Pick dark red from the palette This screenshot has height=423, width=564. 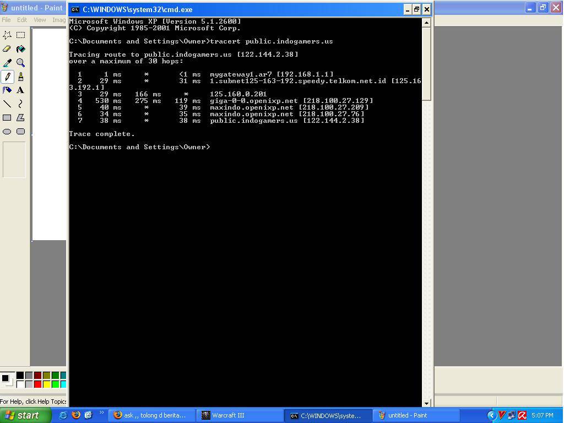[x=37, y=375]
